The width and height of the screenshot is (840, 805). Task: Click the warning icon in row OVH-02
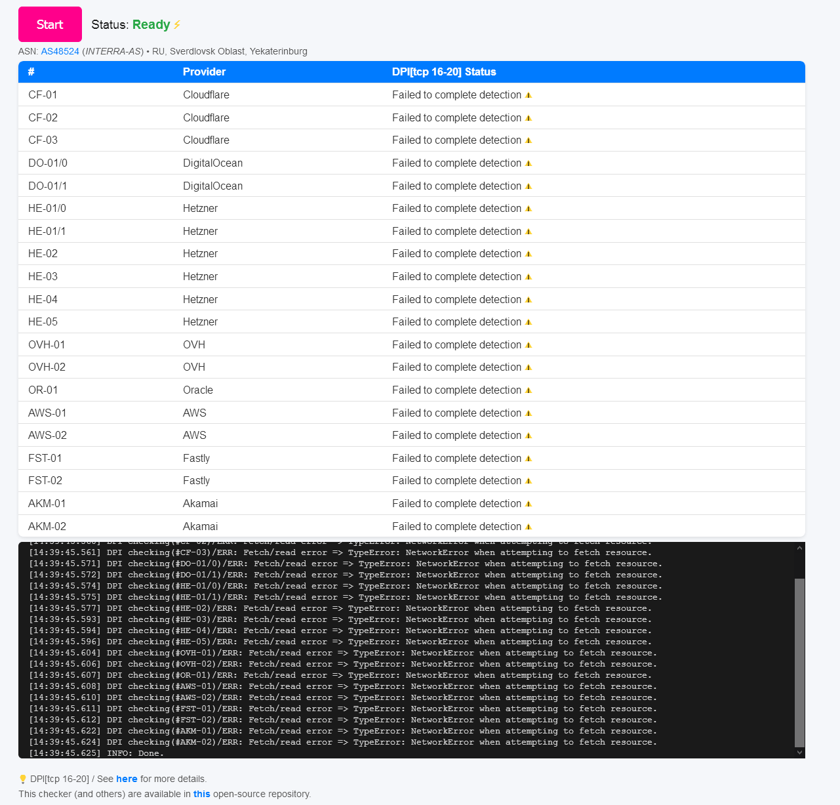pos(529,367)
